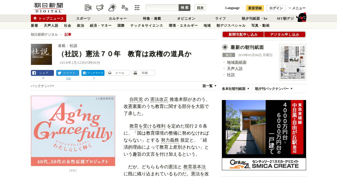This screenshot has height=177, width=337.
Task: Open the grid apps menu icon
Action: pos(137,8)
